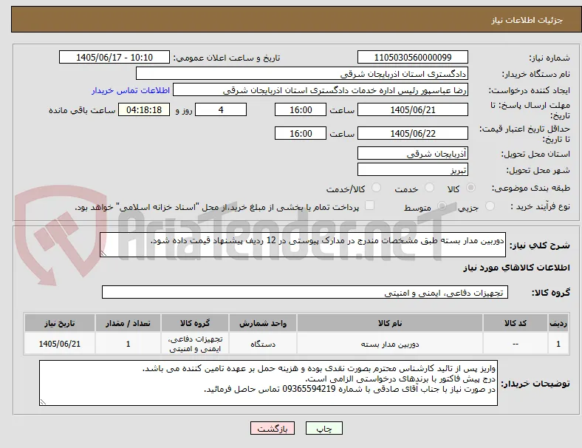Click the delivery province آذربایجان شرقی field

pos(412,154)
